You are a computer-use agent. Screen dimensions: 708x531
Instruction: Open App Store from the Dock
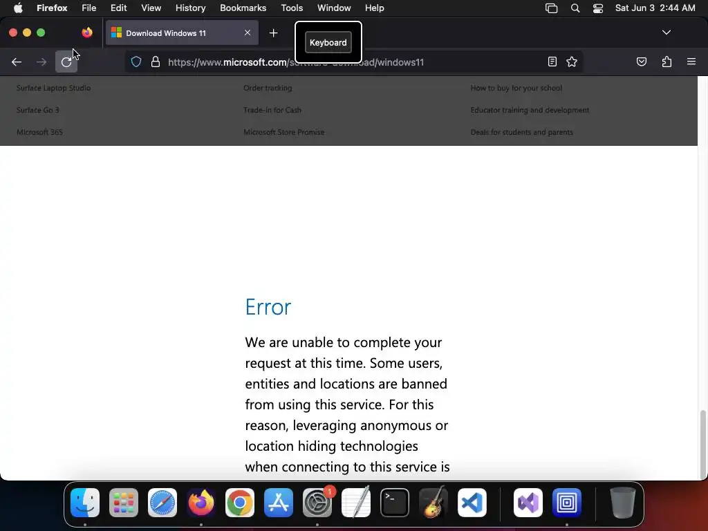click(279, 503)
